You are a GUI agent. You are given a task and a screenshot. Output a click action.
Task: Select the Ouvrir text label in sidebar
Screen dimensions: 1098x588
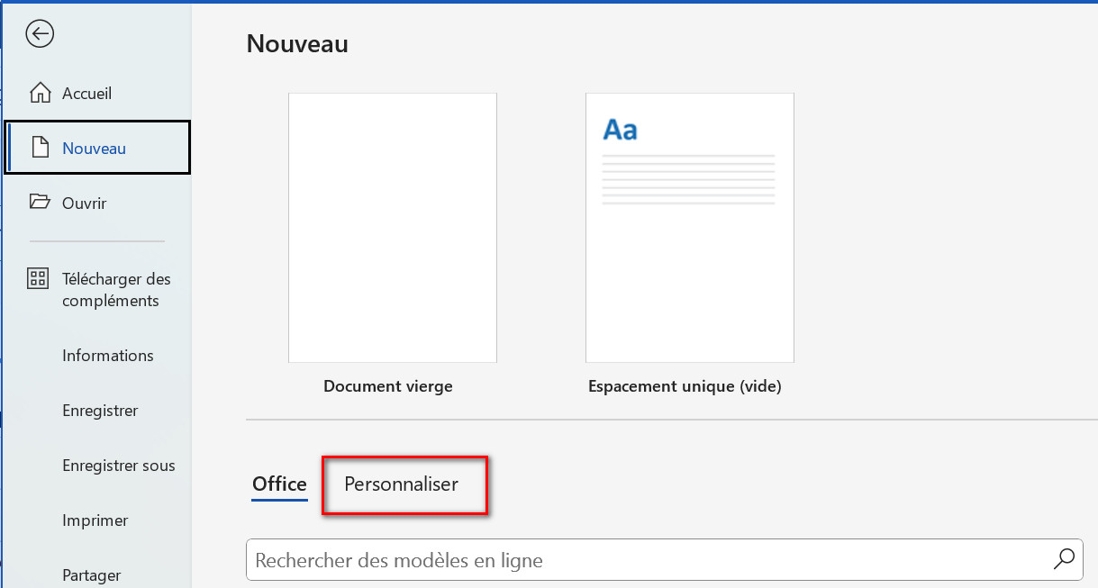84,204
